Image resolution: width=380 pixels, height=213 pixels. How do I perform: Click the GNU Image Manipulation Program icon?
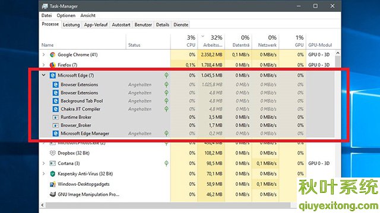coord(53,195)
